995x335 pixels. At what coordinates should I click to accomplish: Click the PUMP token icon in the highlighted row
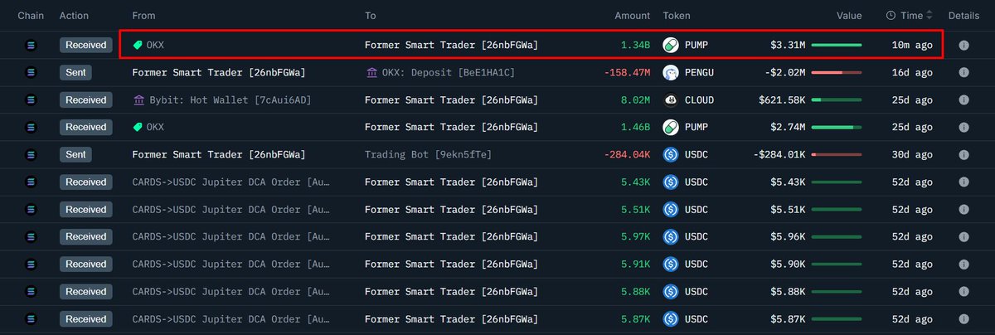pos(671,45)
